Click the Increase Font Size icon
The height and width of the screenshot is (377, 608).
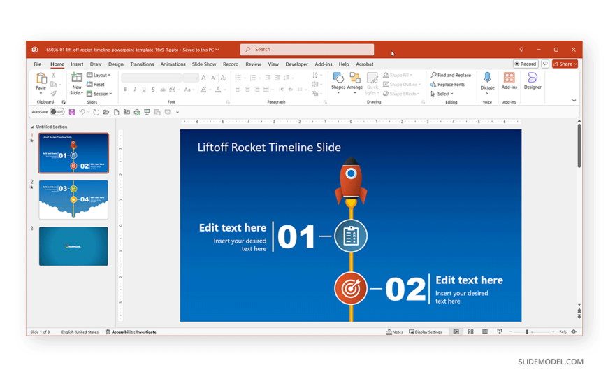(x=204, y=78)
